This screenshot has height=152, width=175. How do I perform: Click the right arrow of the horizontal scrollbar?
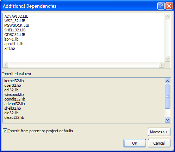(x=161, y=65)
